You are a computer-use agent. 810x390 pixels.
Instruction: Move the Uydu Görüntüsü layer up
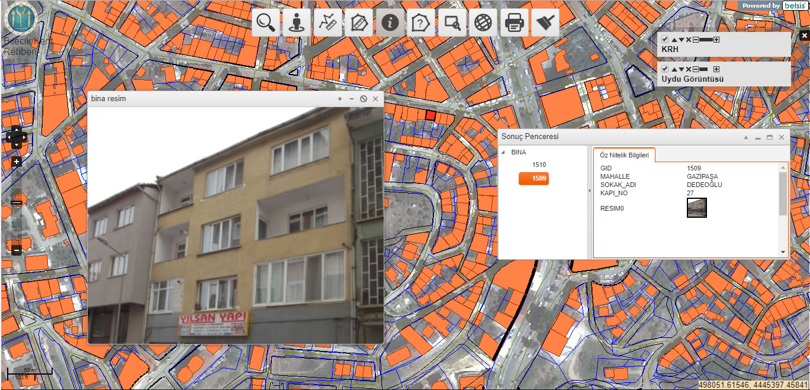[x=674, y=69]
